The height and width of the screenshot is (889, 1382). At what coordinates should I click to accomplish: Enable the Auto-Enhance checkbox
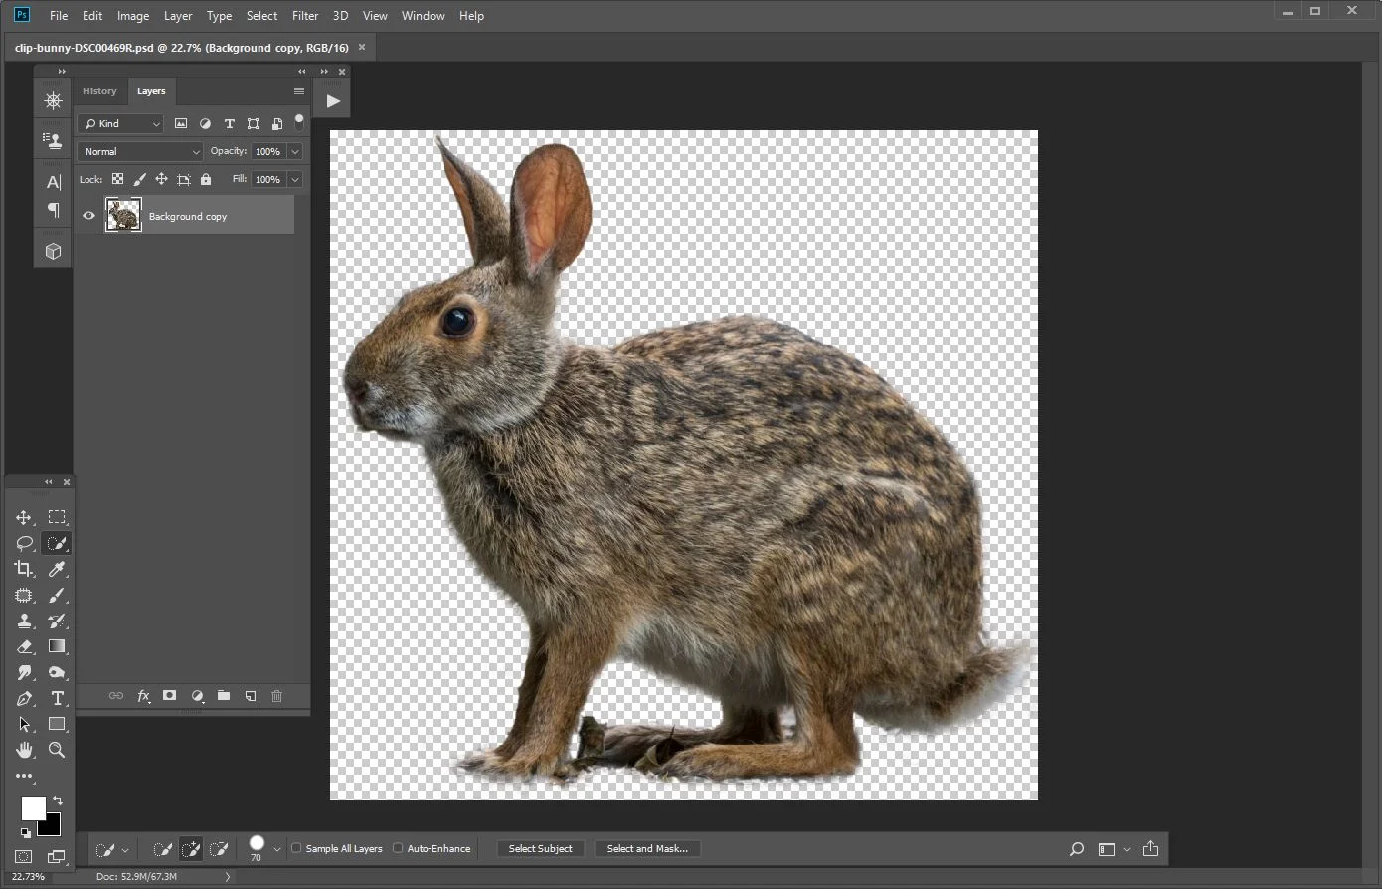click(398, 848)
